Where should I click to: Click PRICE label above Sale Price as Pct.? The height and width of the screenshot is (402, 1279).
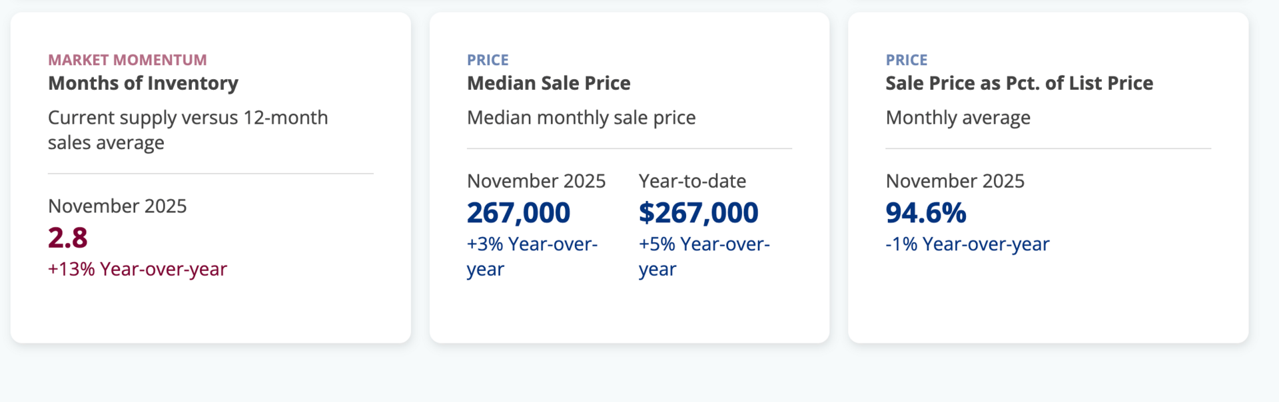907,60
